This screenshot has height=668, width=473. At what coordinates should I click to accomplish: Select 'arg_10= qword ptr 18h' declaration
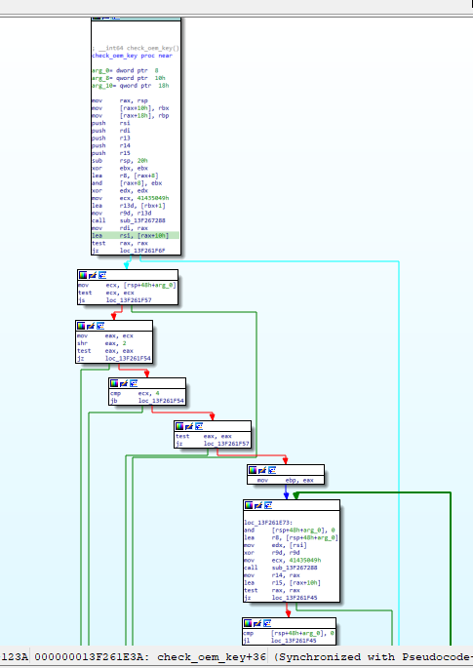pyautogui.click(x=131, y=86)
